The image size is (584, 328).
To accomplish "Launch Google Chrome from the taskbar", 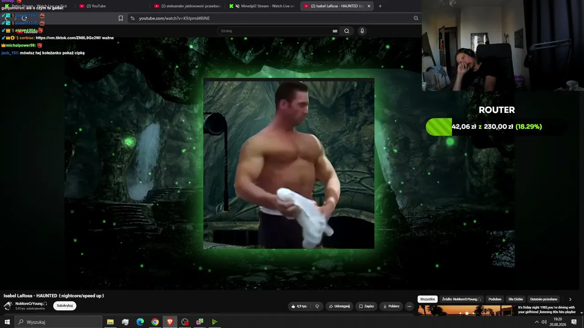I will point(155,322).
